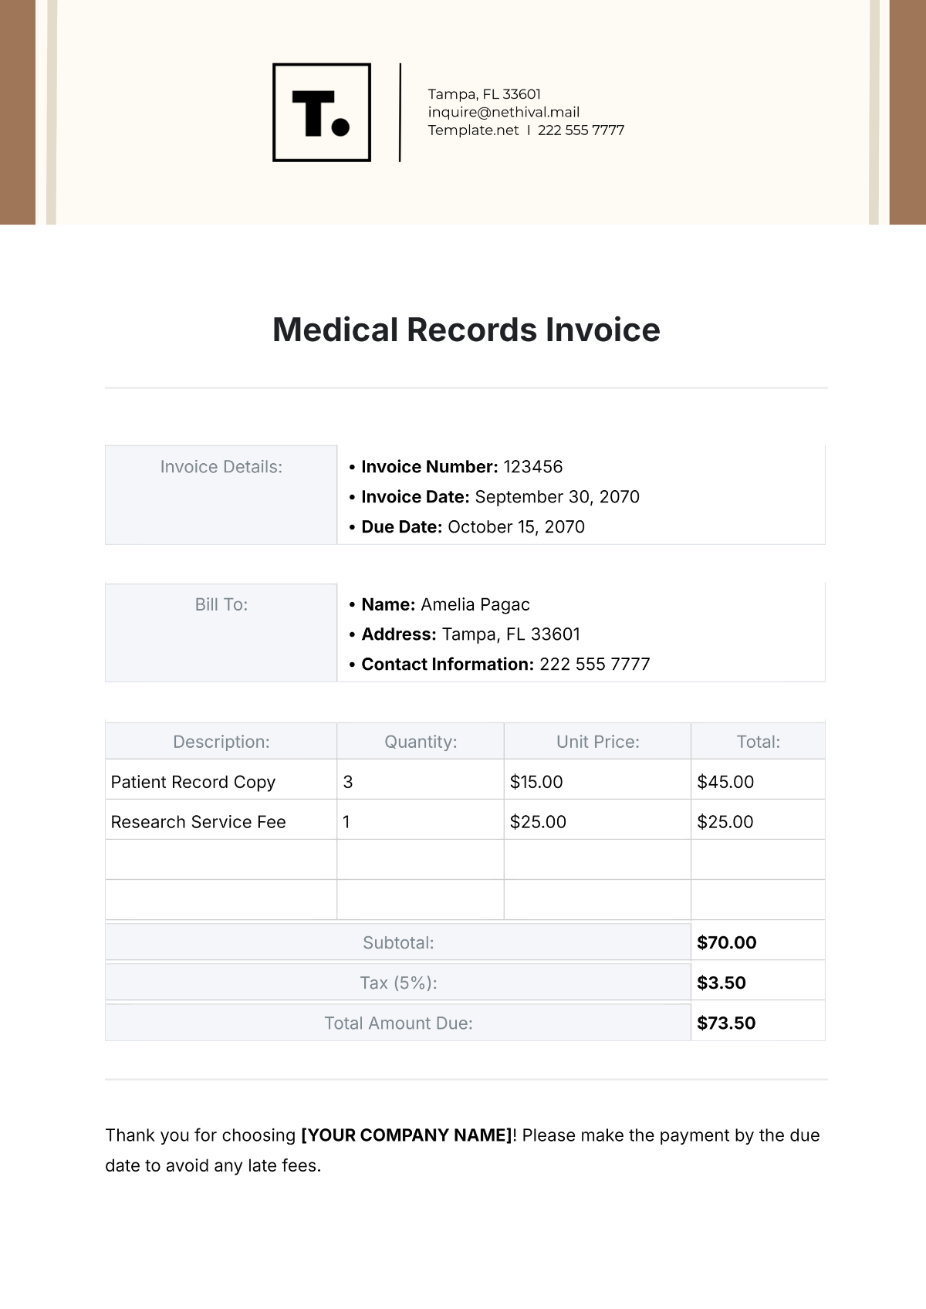
Task: Click the Due Date October 15, 2070
Action: pos(515,527)
